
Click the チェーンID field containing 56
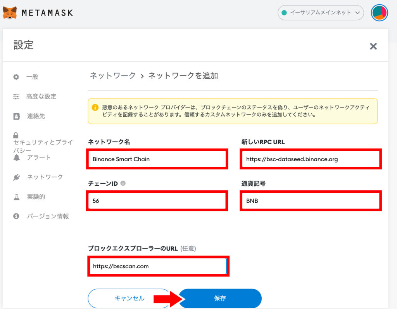pyautogui.click(x=157, y=200)
